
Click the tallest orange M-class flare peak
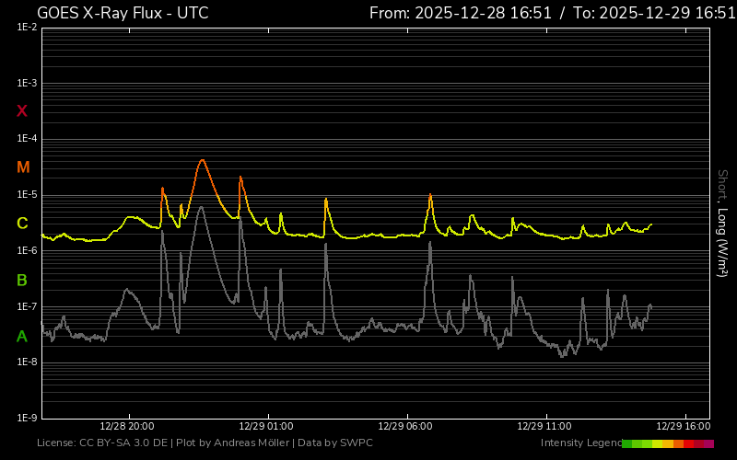coord(202,161)
